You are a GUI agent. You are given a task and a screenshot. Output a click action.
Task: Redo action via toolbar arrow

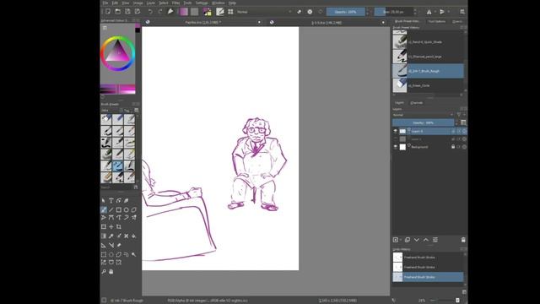tap(159, 12)
